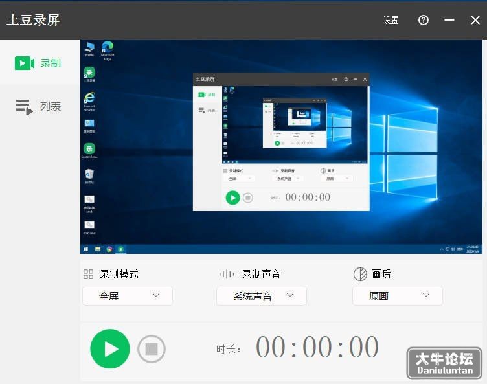The image size is (487, 384).
Task: Click the 录制声音 label text
Action: coord(262,274)
